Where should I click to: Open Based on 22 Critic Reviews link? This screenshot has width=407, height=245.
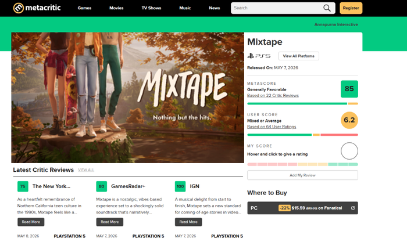pos(273,95)
